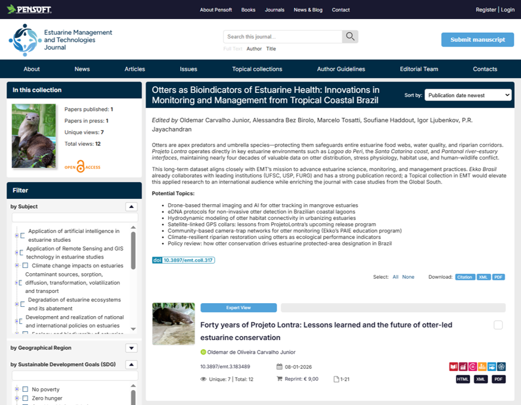This screenshot has height=405, width=521.
Task: Click the Submit manuscript button
Action: (477, 40)
